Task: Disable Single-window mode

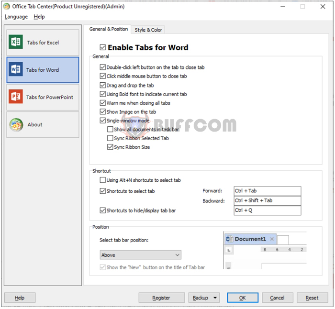Action: point(103,121)
